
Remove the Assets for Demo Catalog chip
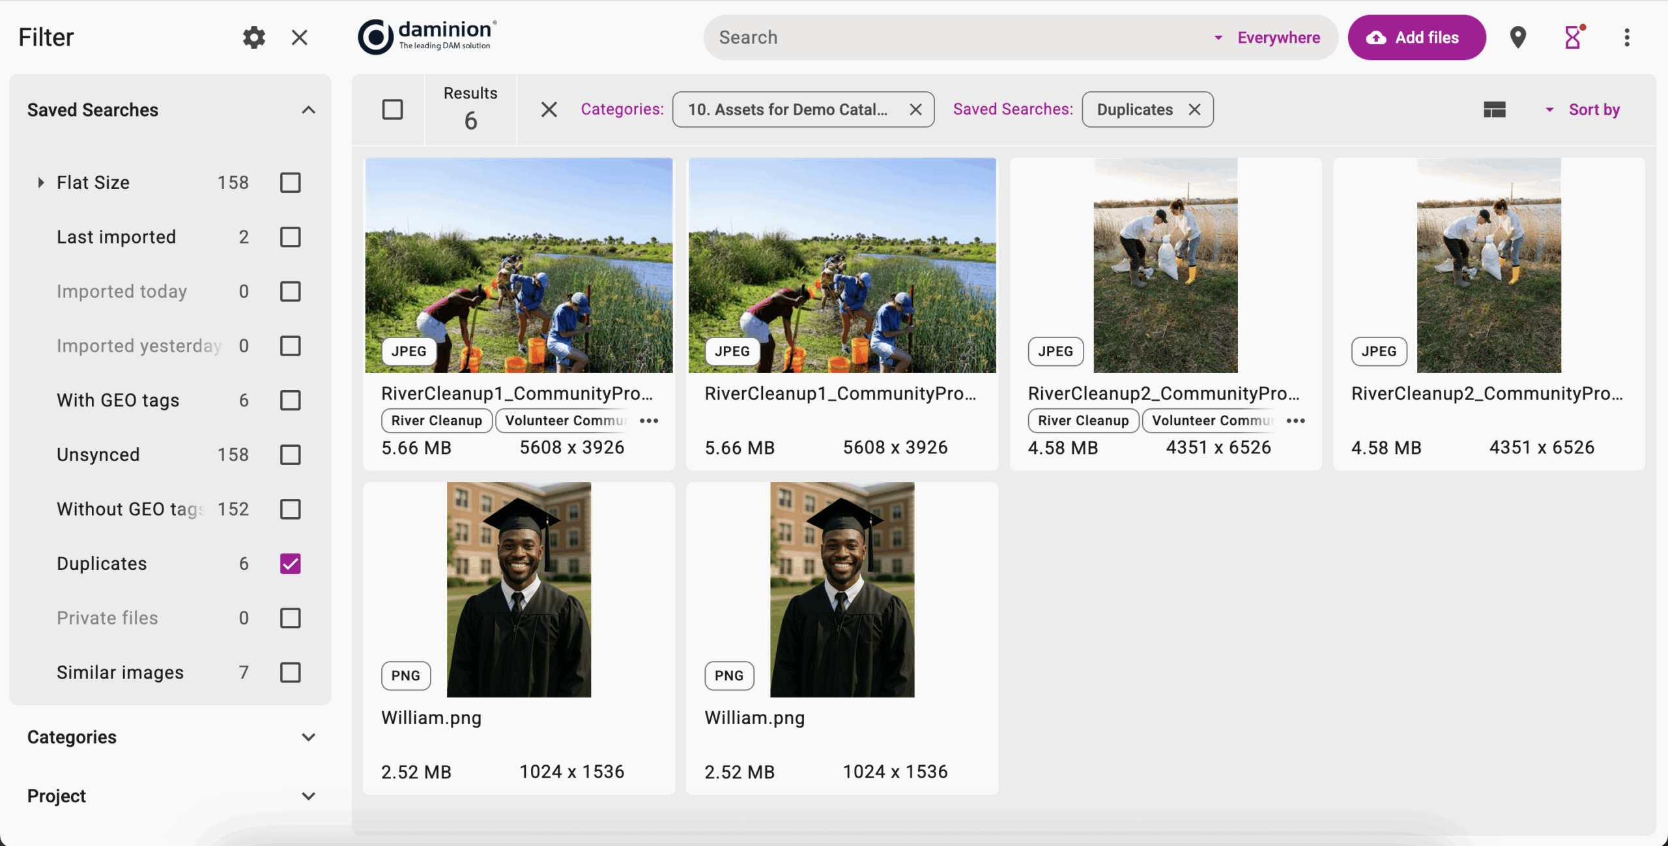(915, 109)
